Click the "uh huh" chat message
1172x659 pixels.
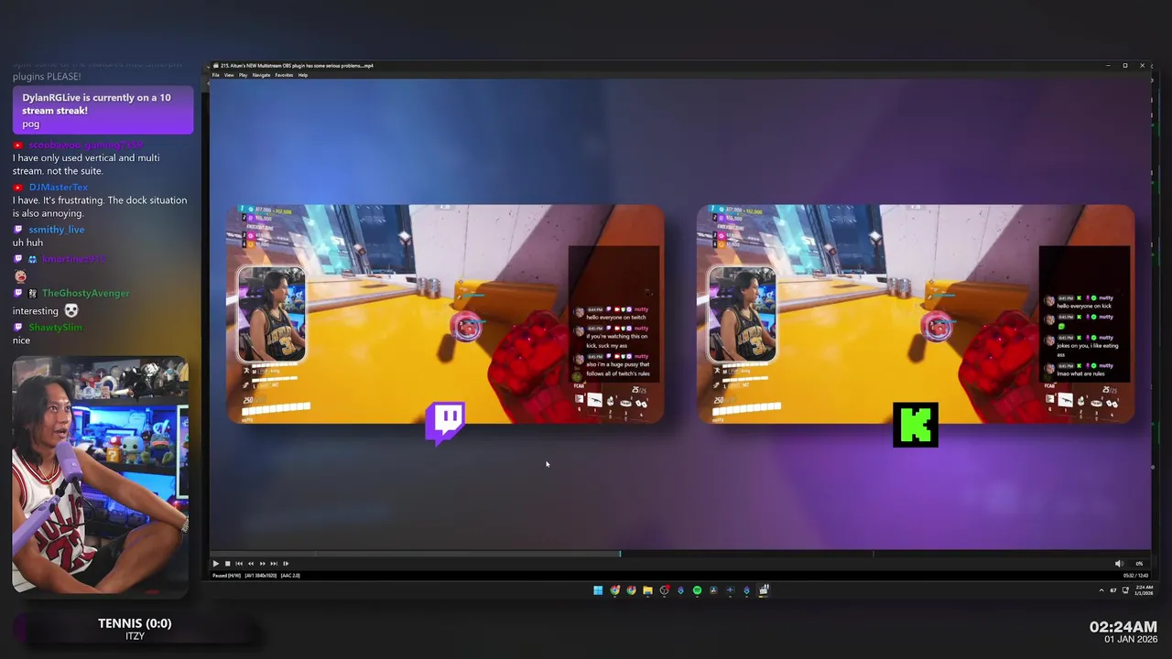point(27,243)
